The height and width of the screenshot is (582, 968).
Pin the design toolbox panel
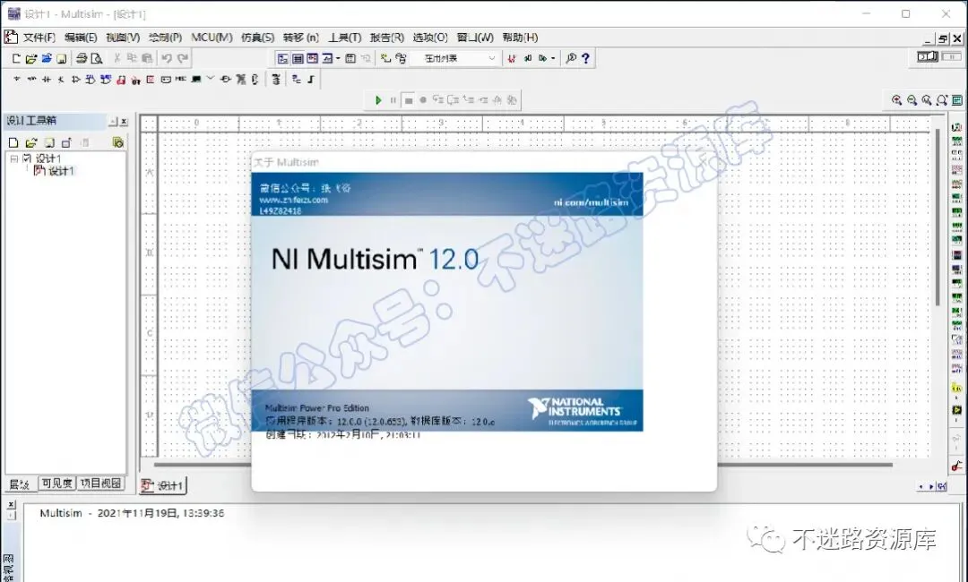(x=114, y=122)
